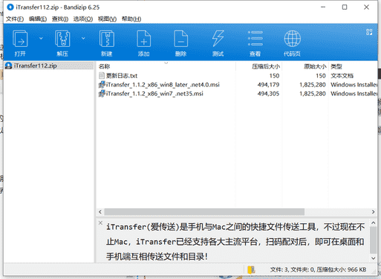Viewport: 381px width, 279px height.
Task: Click the horizontal scrollbar thumb
Action: tap(204, 212)
